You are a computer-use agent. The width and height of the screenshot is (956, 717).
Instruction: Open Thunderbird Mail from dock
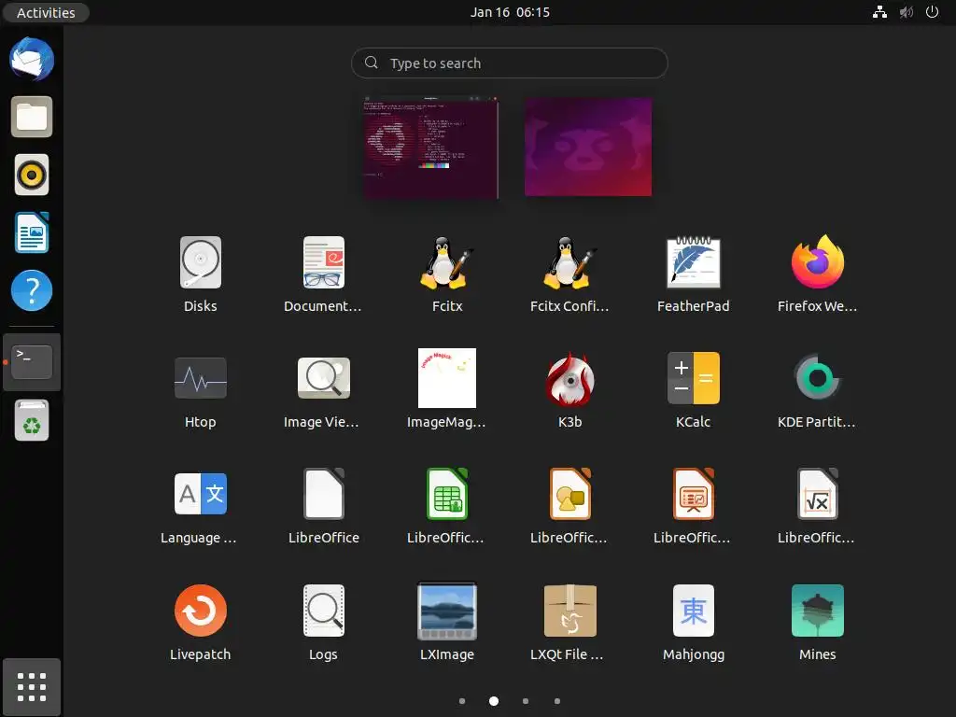pyautogui.click(x=32, y=59)
